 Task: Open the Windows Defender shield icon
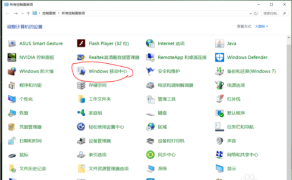(220, 57)
